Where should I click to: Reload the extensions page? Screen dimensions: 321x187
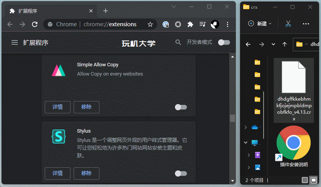point(35,24)
